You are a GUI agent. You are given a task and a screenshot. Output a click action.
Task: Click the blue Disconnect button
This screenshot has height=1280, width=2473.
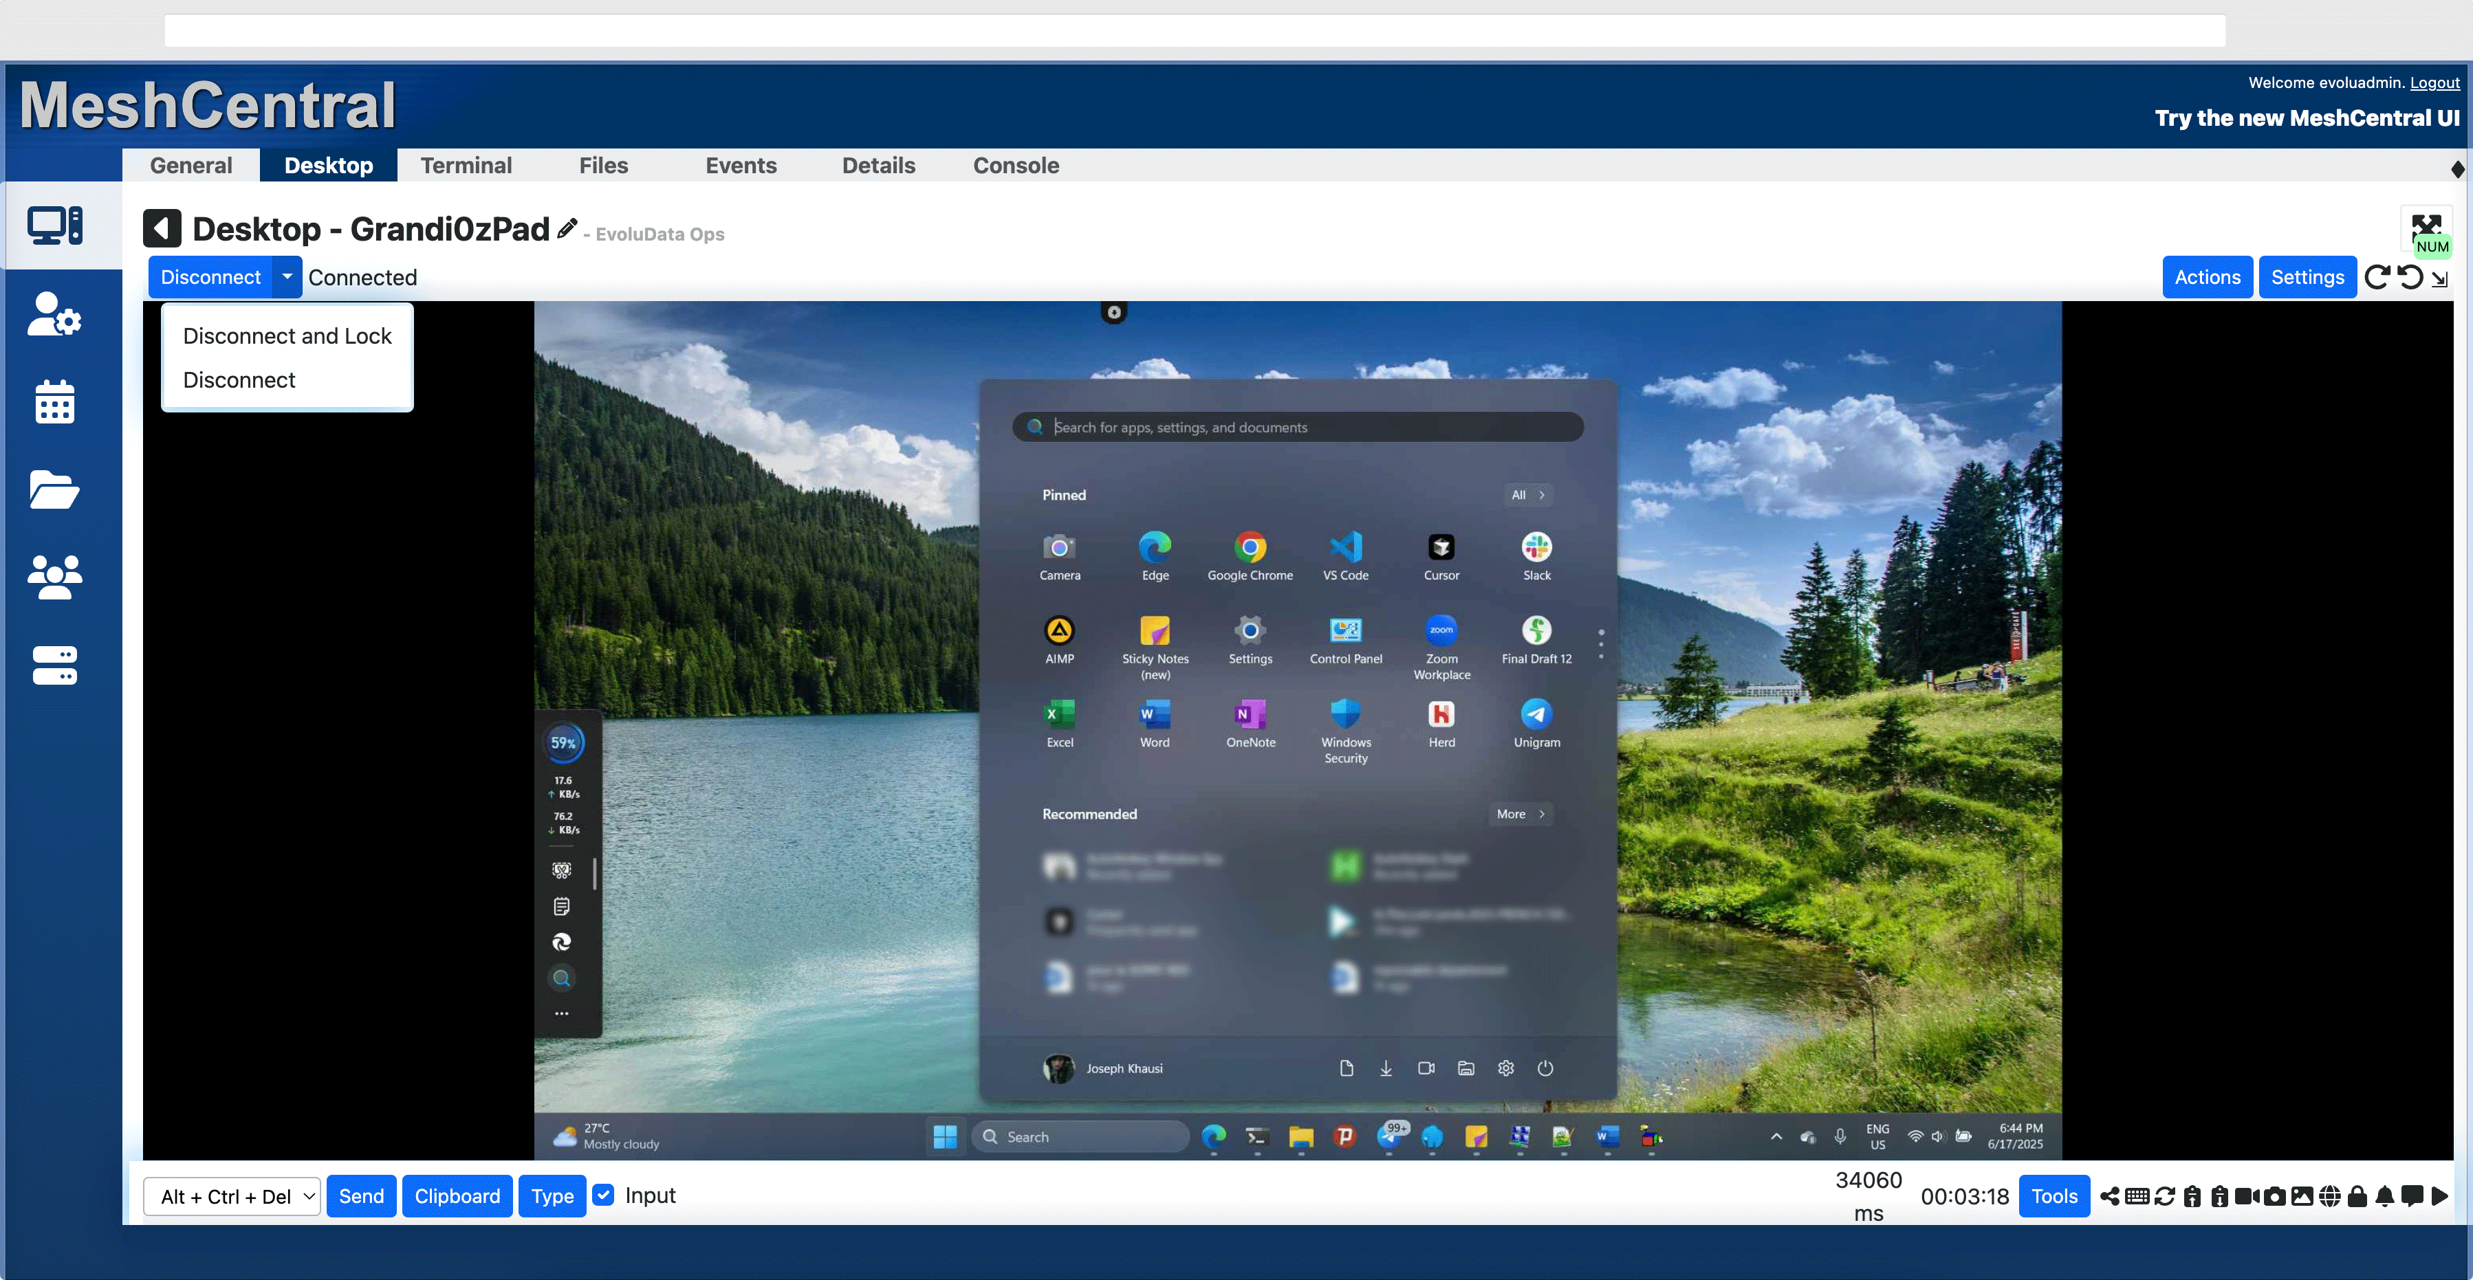210,276
